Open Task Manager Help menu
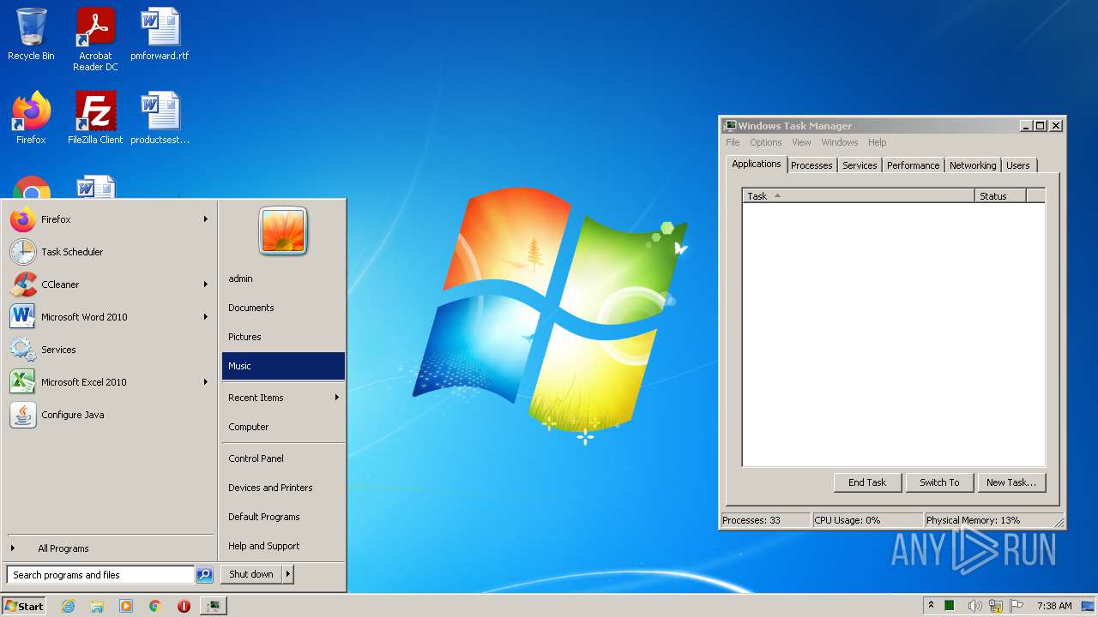The width and height of the screenshot is (1098, 617). pos(877,142)
